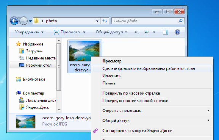The height and width of the screenshot is (140, 219).
Task: Maximize the photo window
Action: coord(168,12)
